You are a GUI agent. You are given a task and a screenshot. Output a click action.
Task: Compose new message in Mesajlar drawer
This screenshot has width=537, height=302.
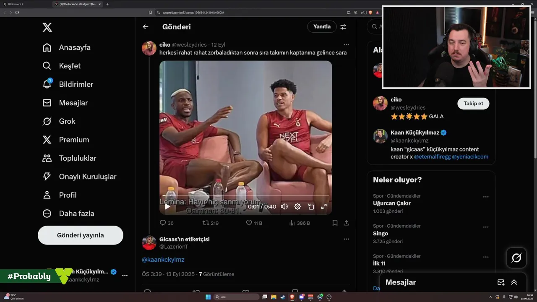click(501, 282)
